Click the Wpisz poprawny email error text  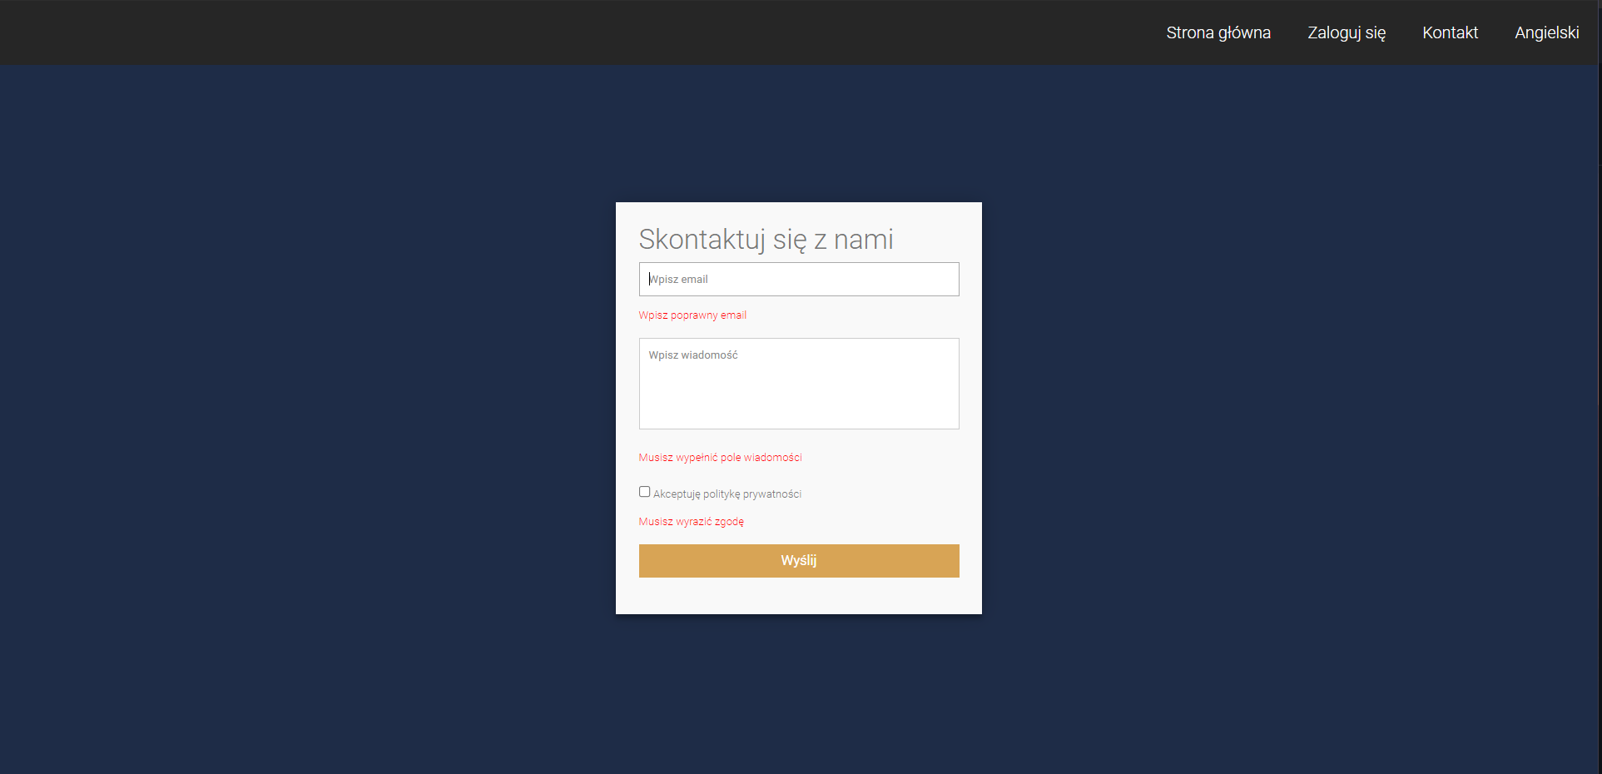[x=692, y=315]
